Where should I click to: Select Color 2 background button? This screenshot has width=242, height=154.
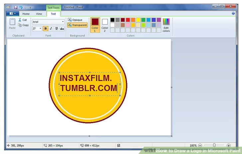pyautogui.click(x=105, y=25)
